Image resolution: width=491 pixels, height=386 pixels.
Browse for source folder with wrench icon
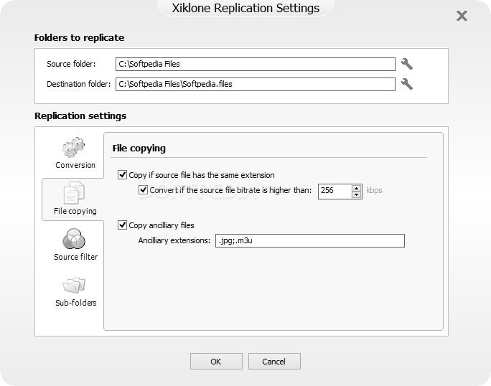[407, 64]
